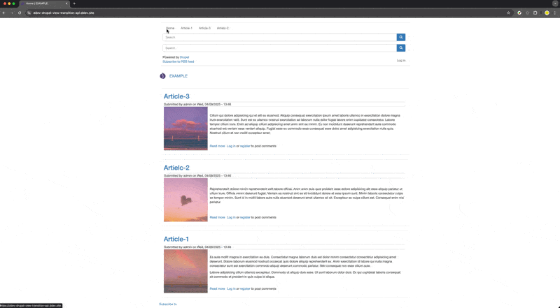Screen dimensions: 560x308
Task: Click the Article-3 post title
Action: [x=176, y=96]
